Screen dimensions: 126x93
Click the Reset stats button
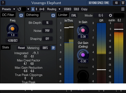tap(21, 48)
